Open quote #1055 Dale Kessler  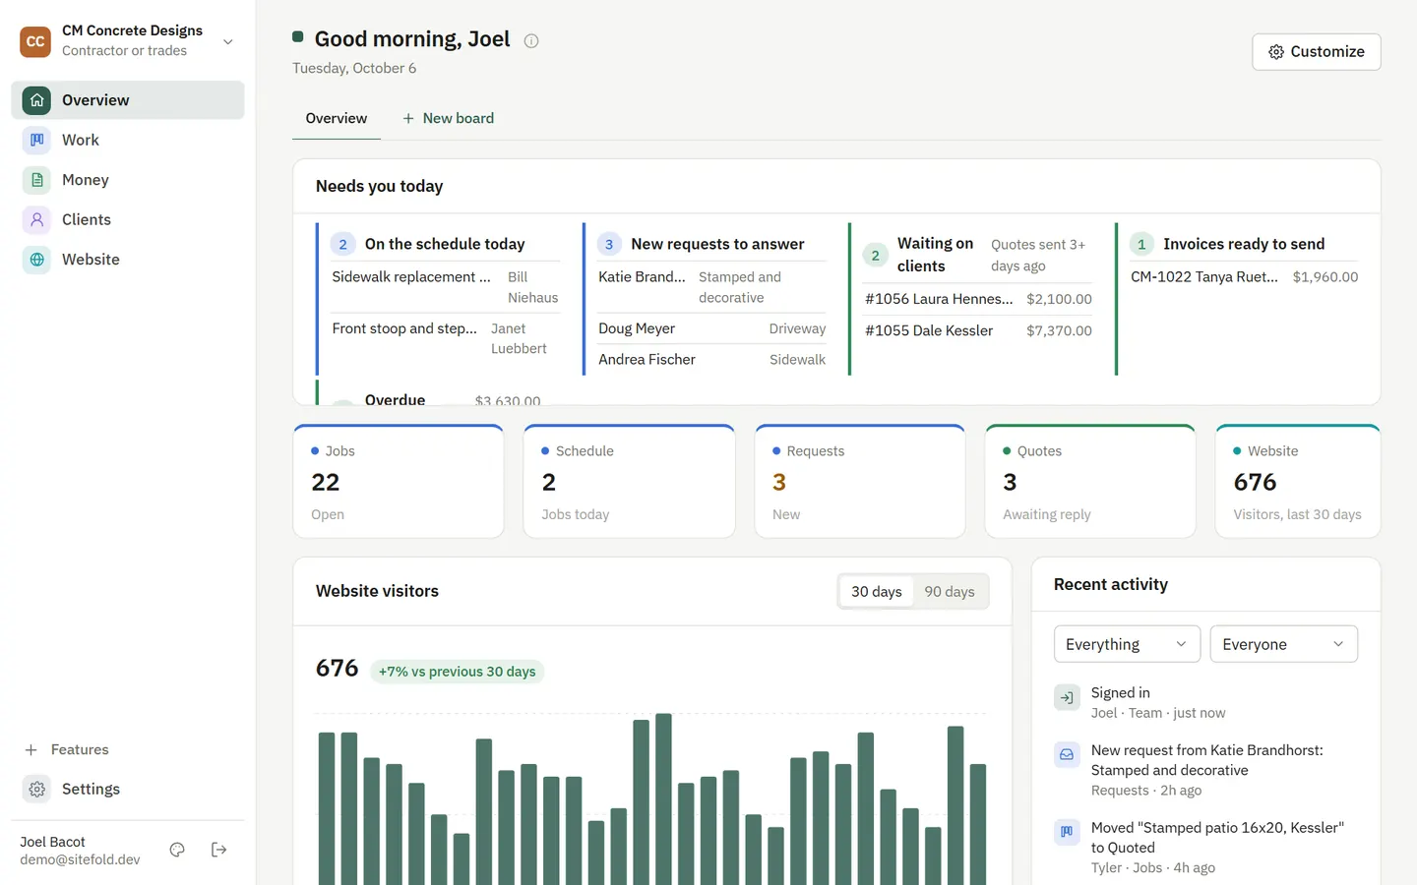pyautogui.click(x=978, y=330)
